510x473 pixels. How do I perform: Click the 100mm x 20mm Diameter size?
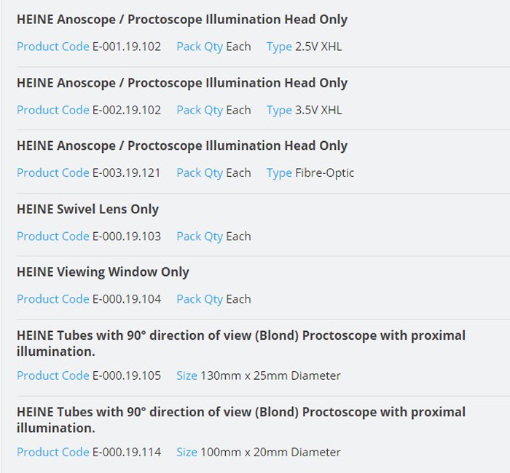(x=270, y=452)
